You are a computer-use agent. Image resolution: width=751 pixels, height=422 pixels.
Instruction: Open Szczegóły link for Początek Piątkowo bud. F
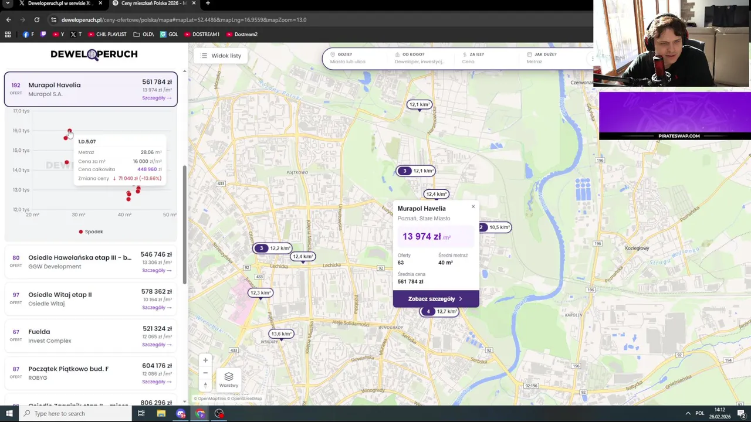[157, 382]
